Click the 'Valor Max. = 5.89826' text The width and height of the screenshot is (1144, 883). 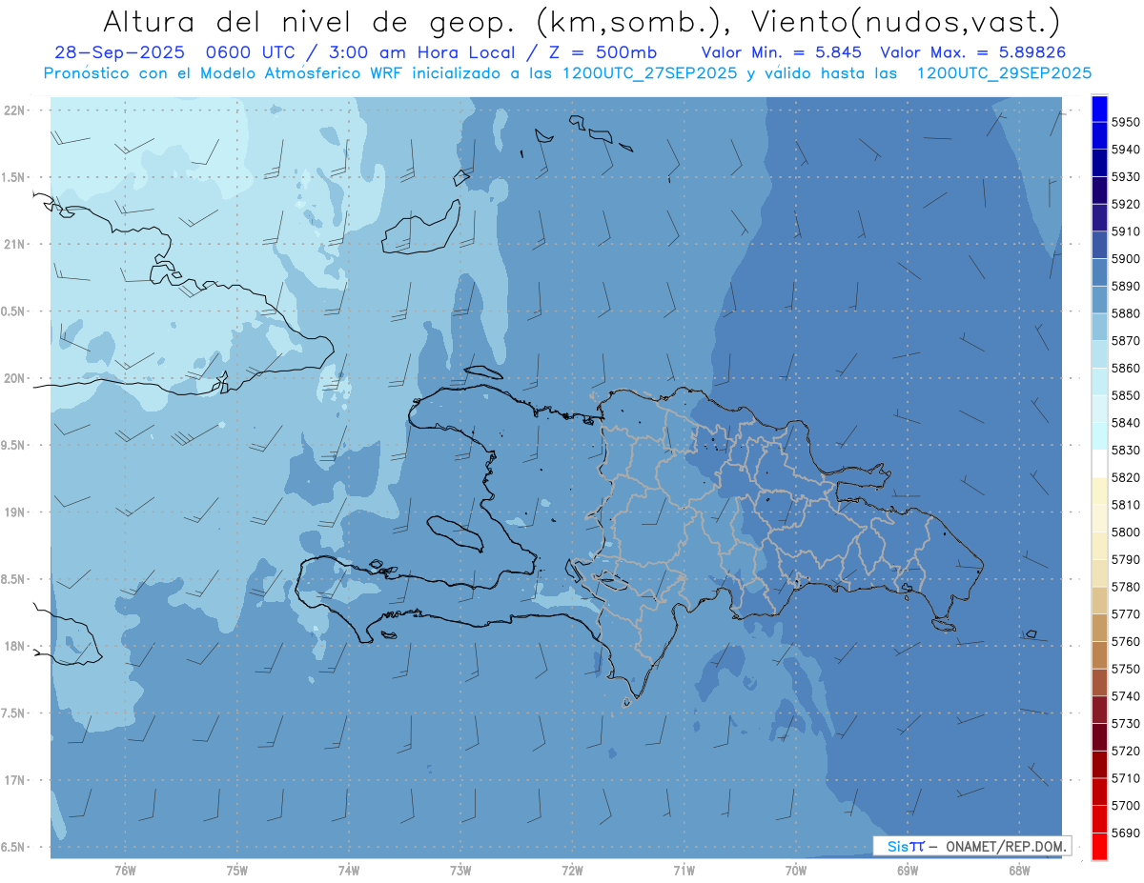(972, 53)
